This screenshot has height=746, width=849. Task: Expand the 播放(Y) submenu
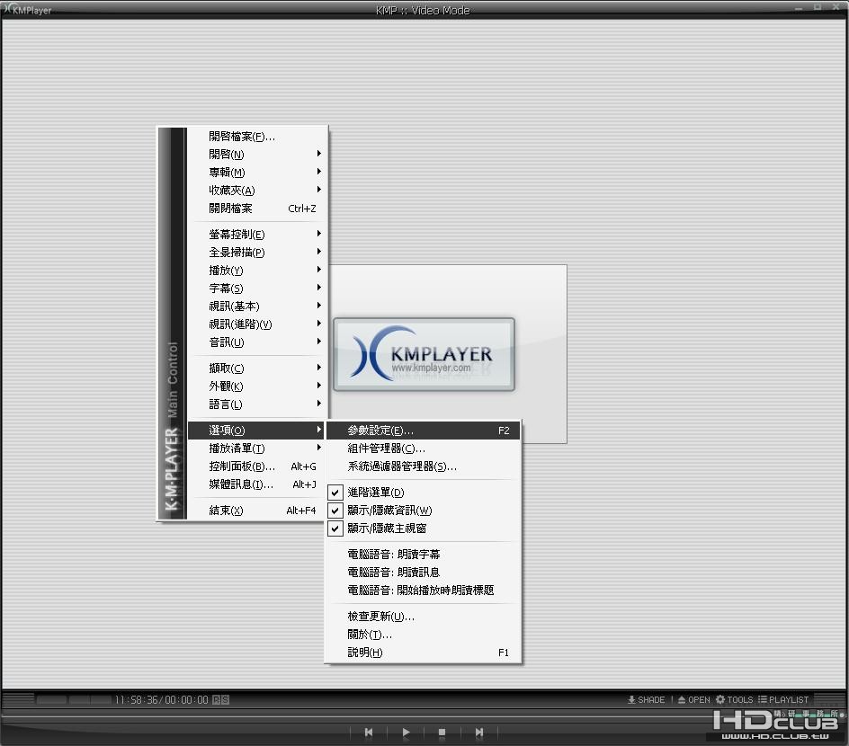click(x=257, y=270)
